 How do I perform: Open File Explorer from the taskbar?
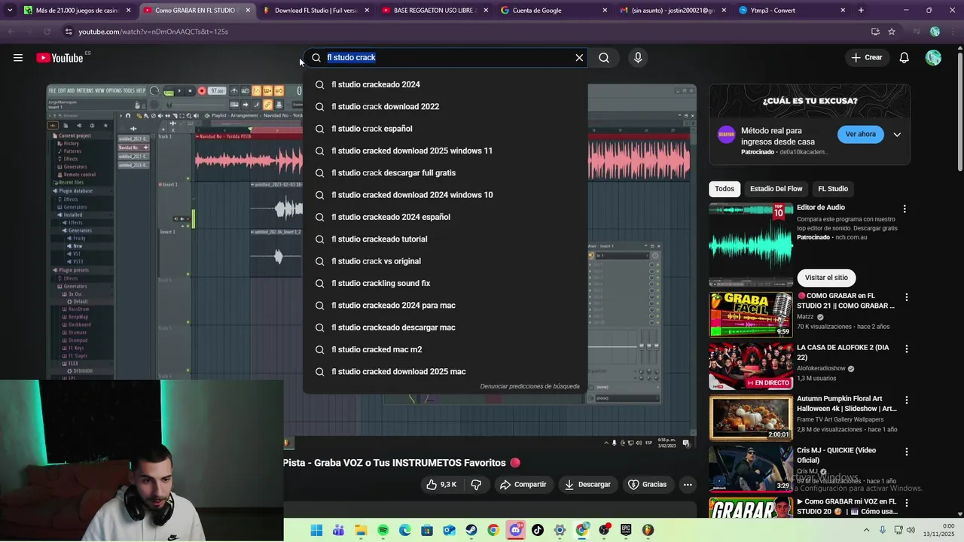tap(361, 530)
